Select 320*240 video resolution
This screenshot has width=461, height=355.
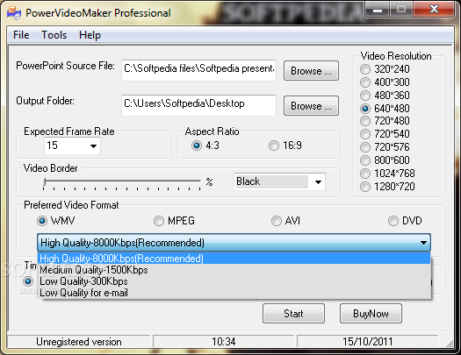point(385,69)
